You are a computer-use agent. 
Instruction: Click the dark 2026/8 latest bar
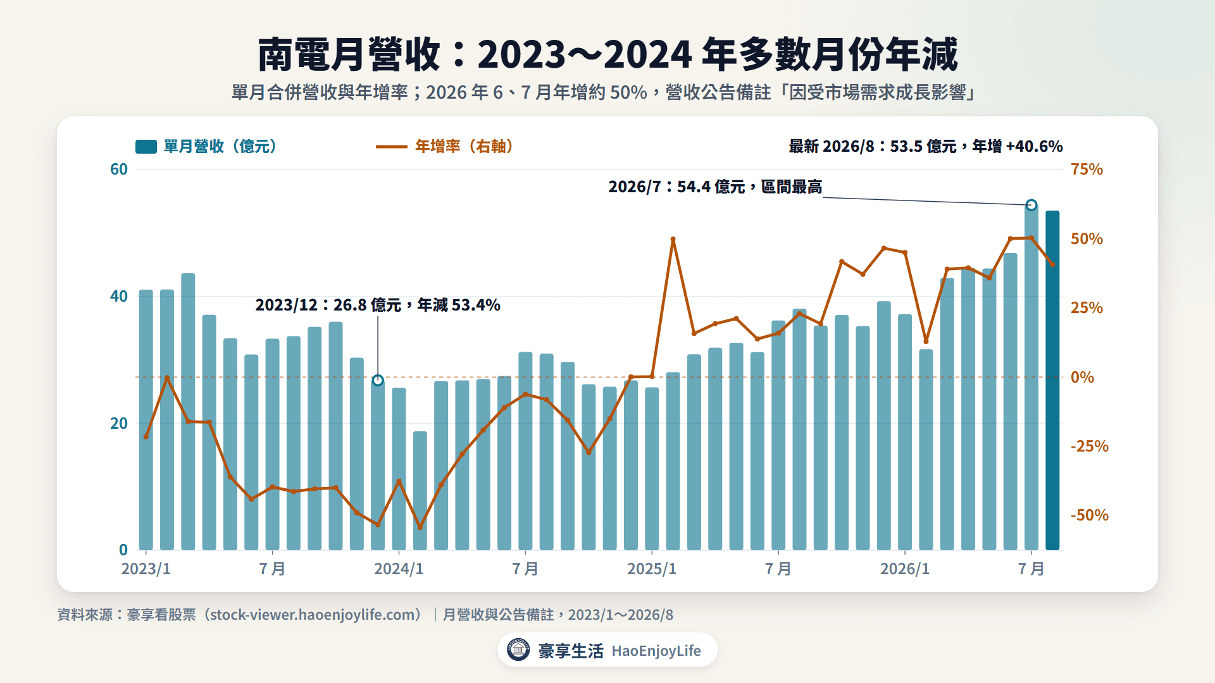pos(1052,380)
